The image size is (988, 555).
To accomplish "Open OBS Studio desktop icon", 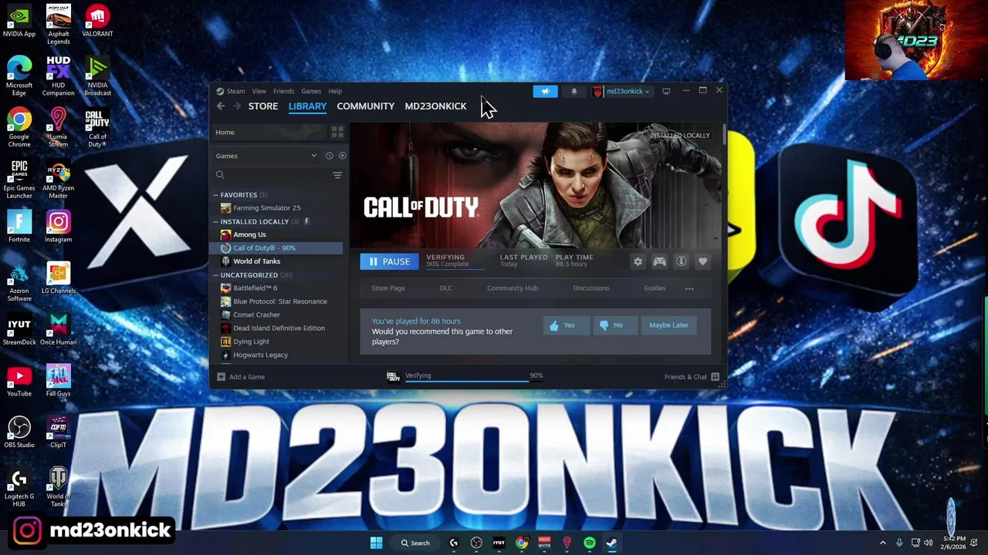I will pos(19,432).
